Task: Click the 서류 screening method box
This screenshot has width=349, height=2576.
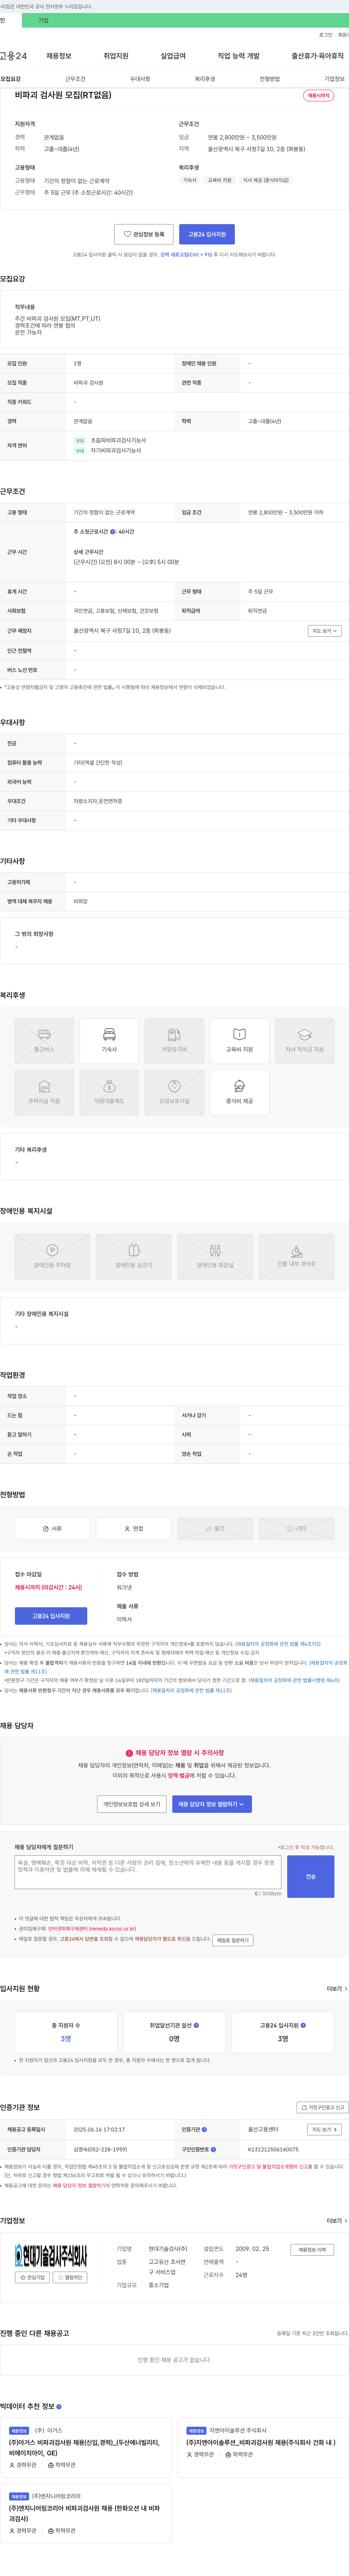Action: [x=52, y=1528]
